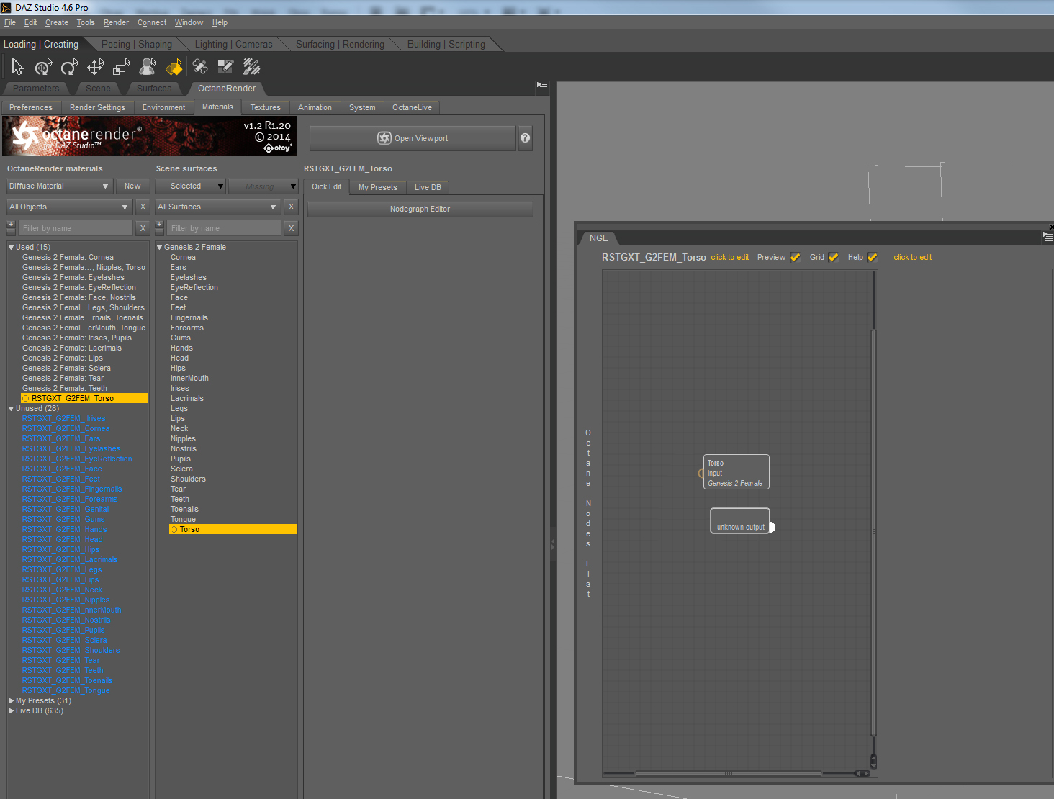Image resolution: width=1054 pixels, height=799 pixels.
Task: Expand the Live DB (635) group
Action: [12, 710]
